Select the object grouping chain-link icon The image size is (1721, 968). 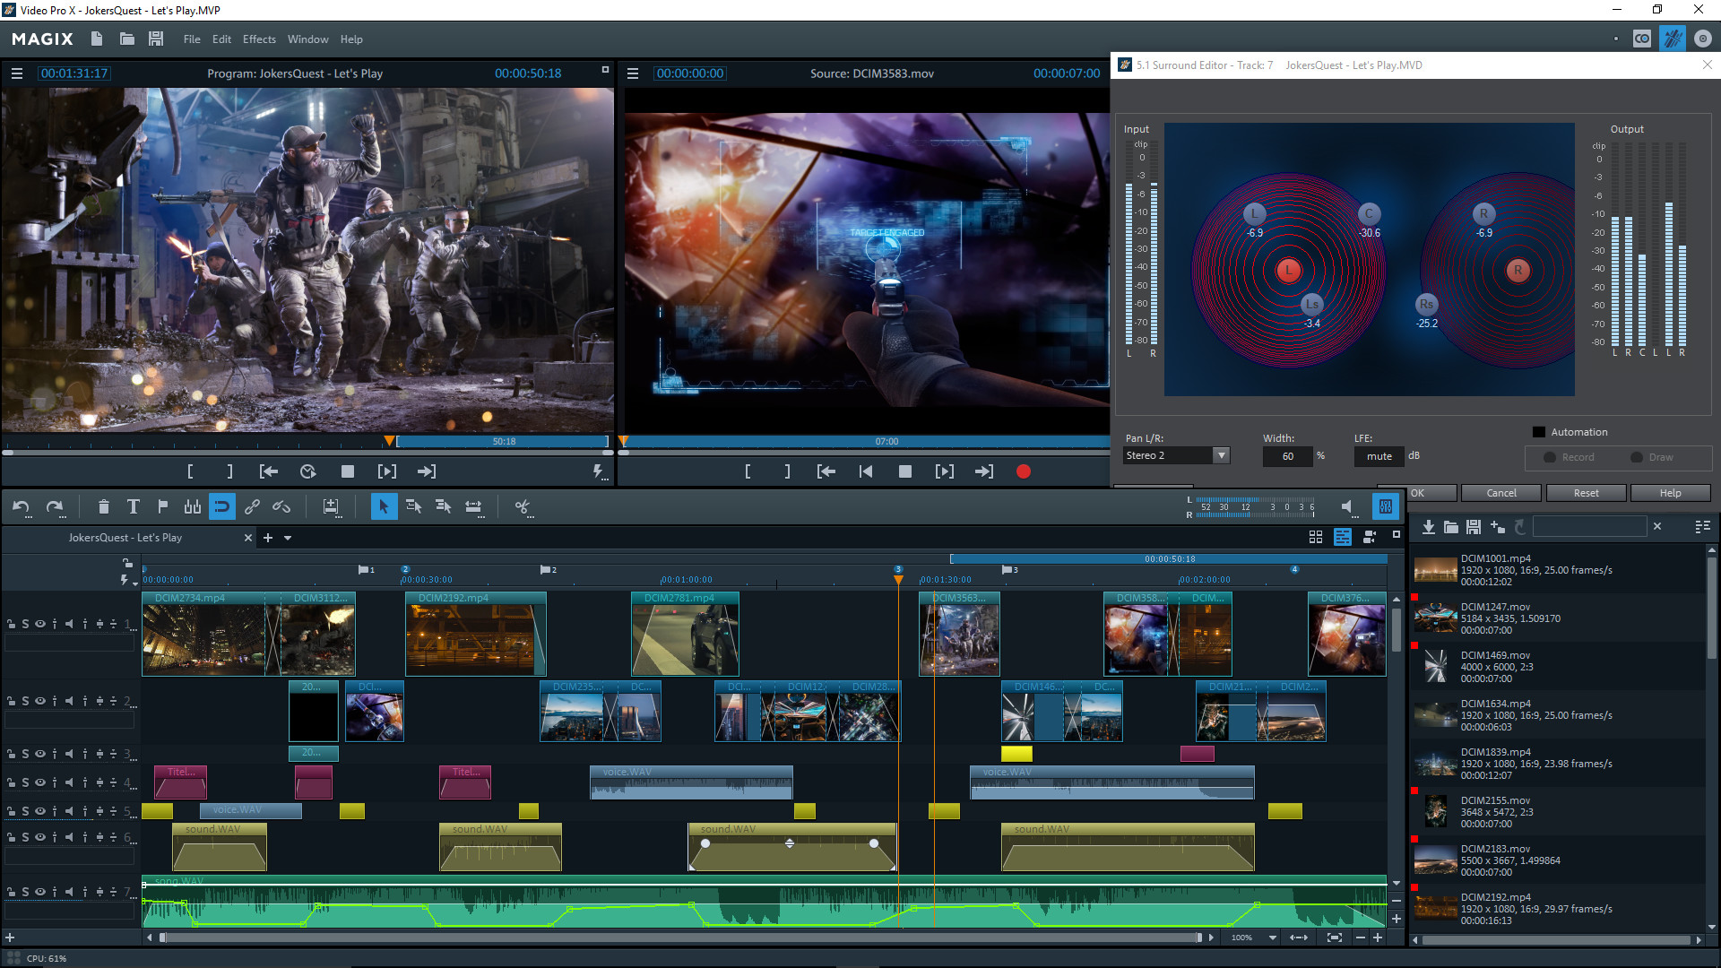point(252,506)
